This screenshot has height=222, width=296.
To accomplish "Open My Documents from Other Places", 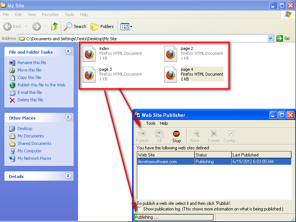I will (31, 136).
